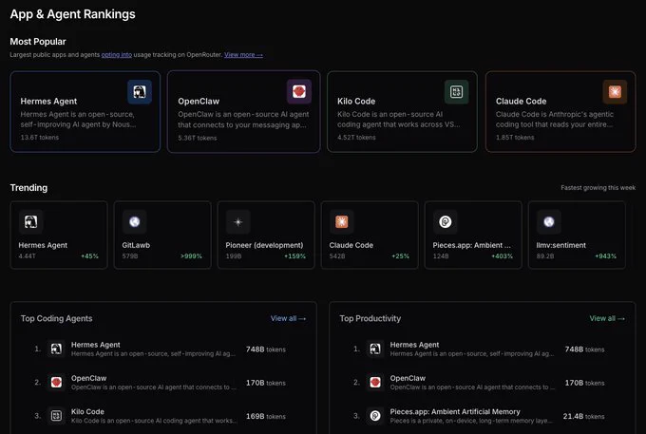Viewport: 646px width, 434px height.
Task: Click the 'Top Productivity' heading
Action: (370, 318)
